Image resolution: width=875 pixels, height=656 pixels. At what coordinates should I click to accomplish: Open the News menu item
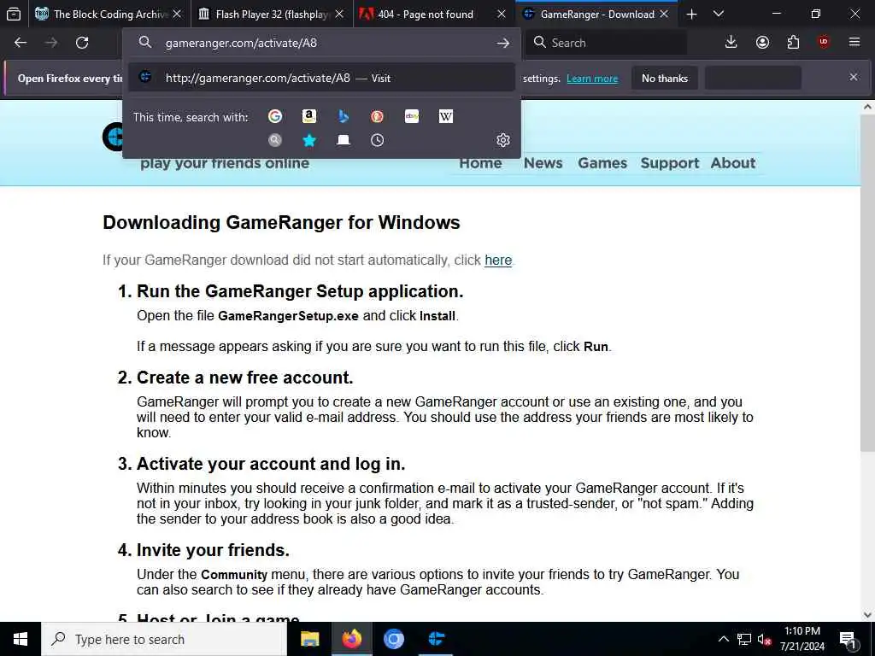point(543,163)
